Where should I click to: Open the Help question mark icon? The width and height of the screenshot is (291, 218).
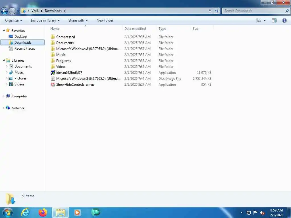coord(284,20)
